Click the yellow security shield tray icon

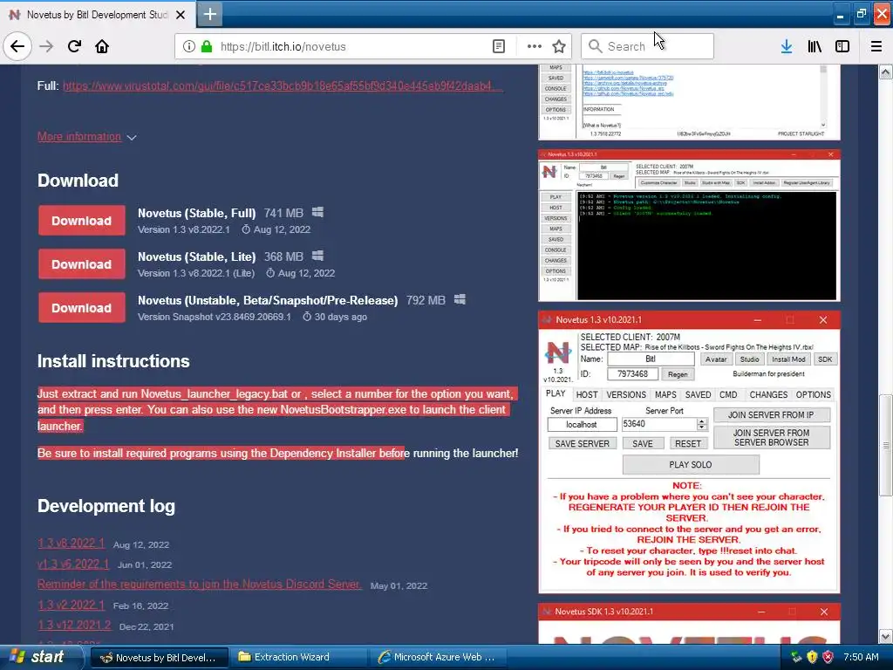click(812, 657)
